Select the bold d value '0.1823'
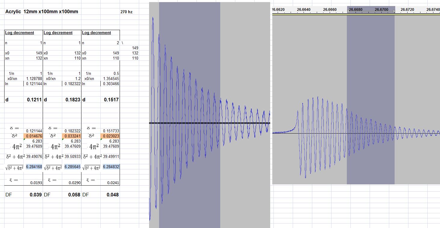Screen dimensions: 440x228 [73, 100]
